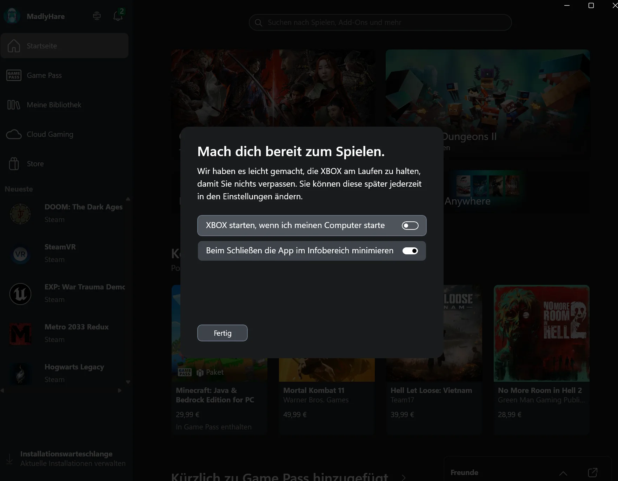
Task: Open Meine Bibliothek
Action: (x=65, y=105)
